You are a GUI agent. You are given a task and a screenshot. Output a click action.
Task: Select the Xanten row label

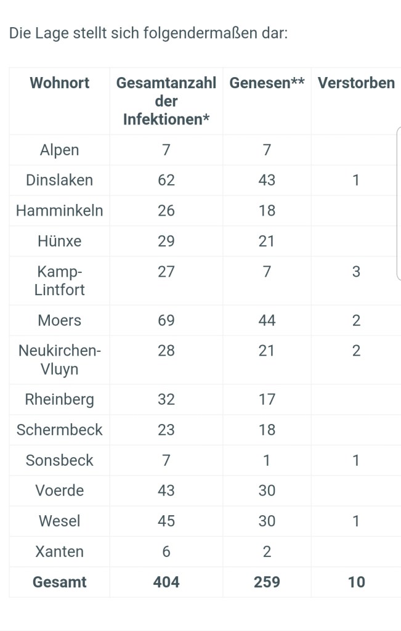60,551
